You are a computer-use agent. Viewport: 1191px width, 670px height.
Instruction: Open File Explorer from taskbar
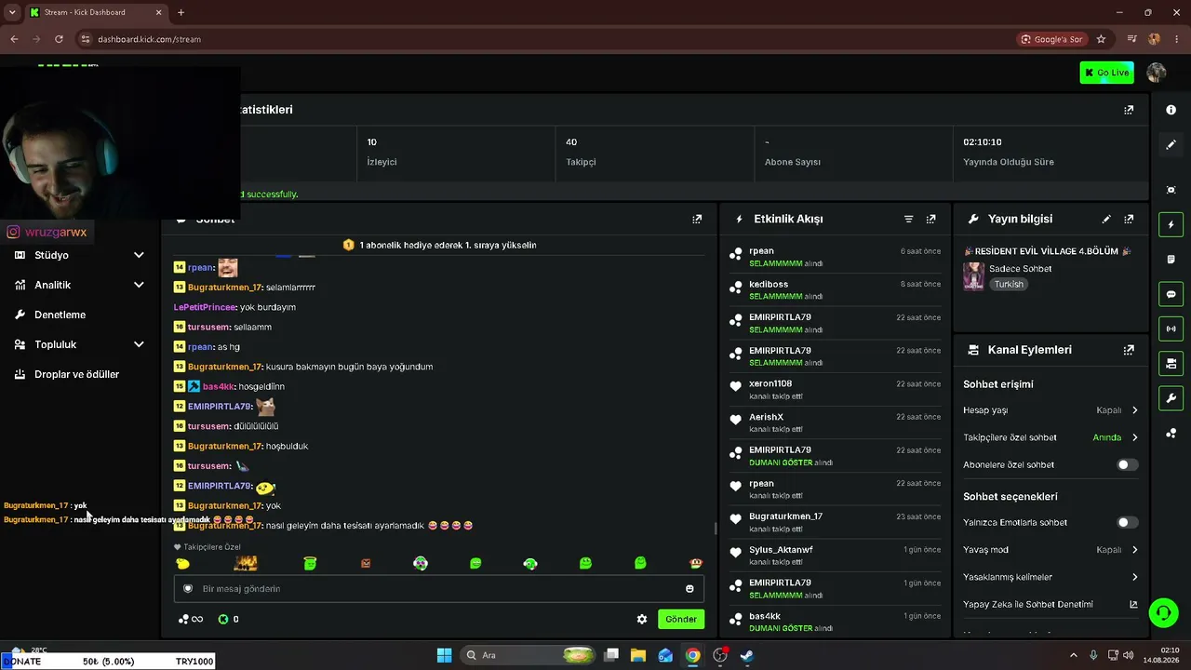pyautogui.click(x=638, y=655)
